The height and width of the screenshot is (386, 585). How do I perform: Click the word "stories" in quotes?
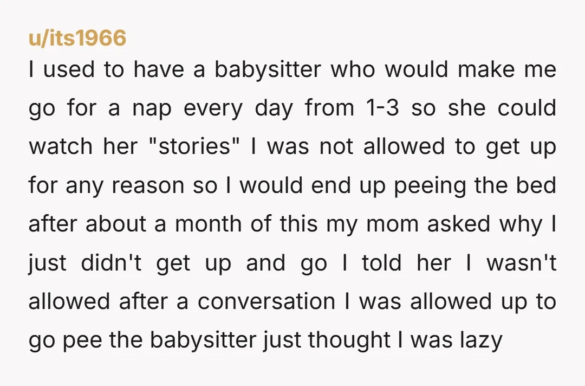click(194, 146)
